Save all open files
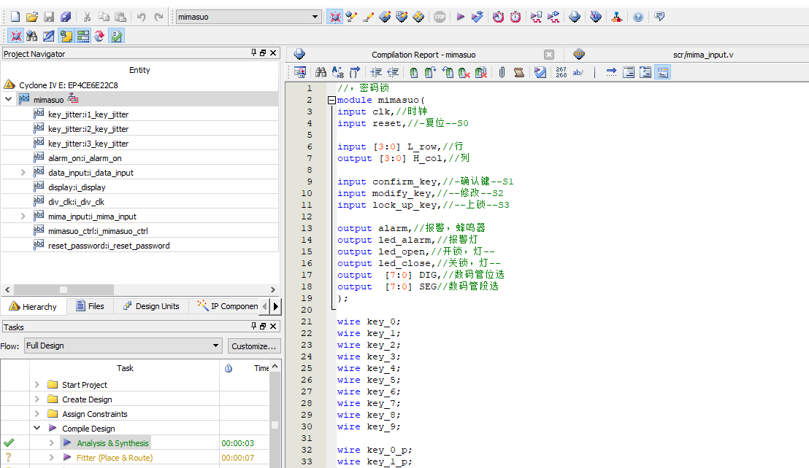The height and width of the screenshot is (468, 809). click(66, 17)
